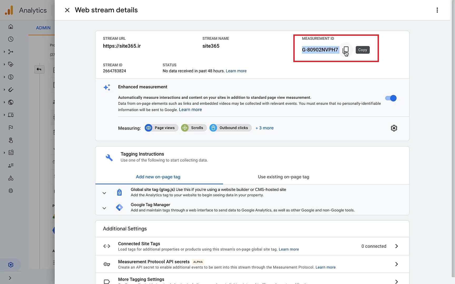Disable the Enhanced measurement toggle
This screenshot has height=284, width=455.
391,98
